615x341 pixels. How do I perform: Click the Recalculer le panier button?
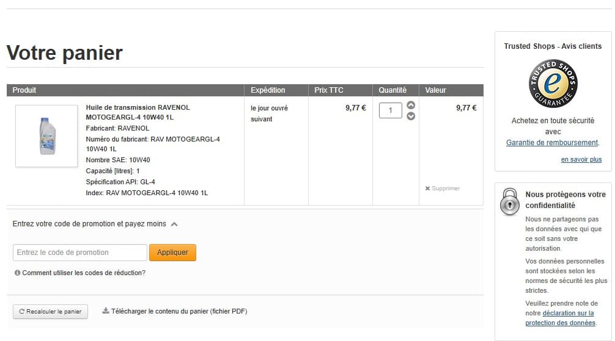coord(50,312)
